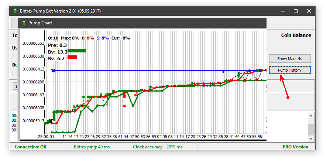Click the Pump History button
Viewport: 323px width, 158px height.
point(290,70)
